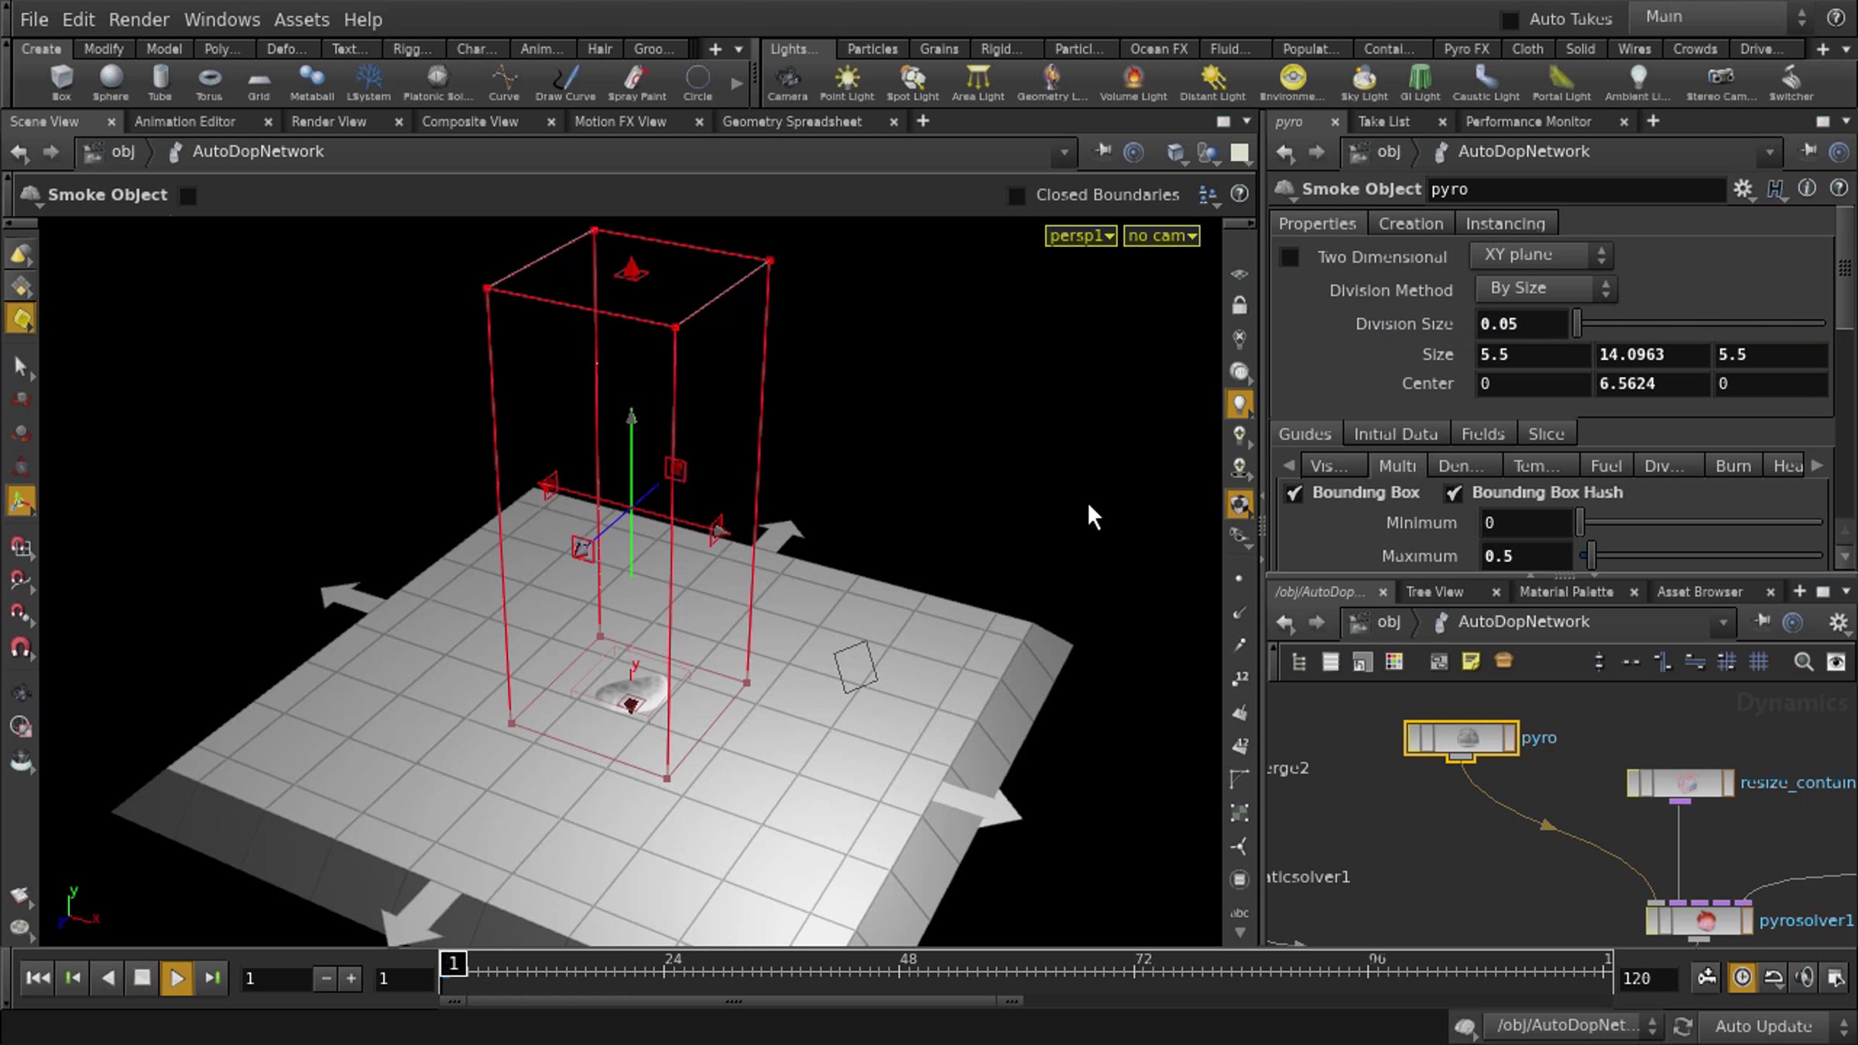The height and width of the screenshot is (1045, 1858).
Task: Select the Metaball shelf tool
Action: pos(312,82)
